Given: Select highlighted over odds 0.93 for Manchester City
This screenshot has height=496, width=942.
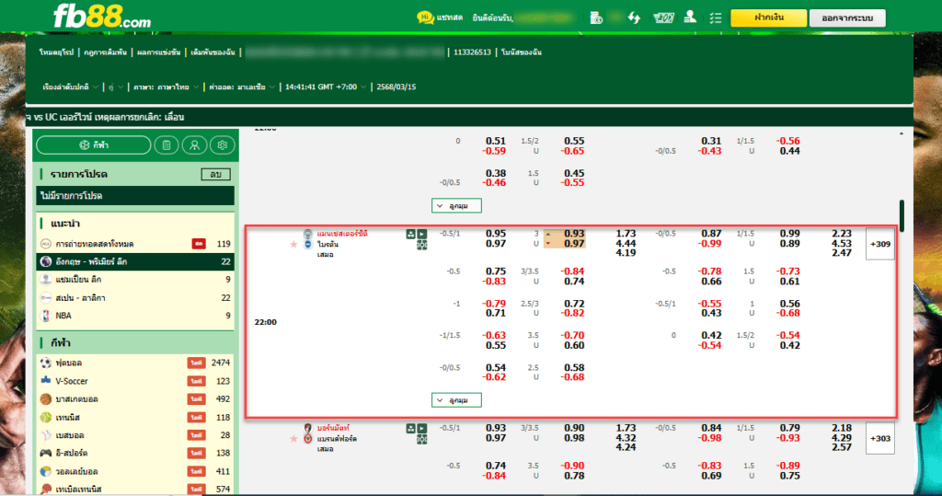Looking at the screenshot, I should pos(574,234).
